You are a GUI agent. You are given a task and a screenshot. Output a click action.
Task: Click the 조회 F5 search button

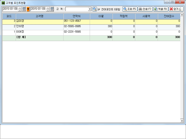(x=130, y=9)
